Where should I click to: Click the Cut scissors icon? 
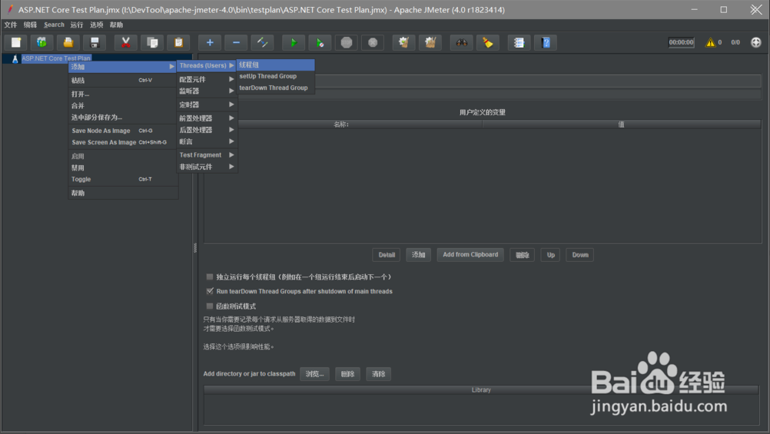pyautogui.click(x=126, y=43)
